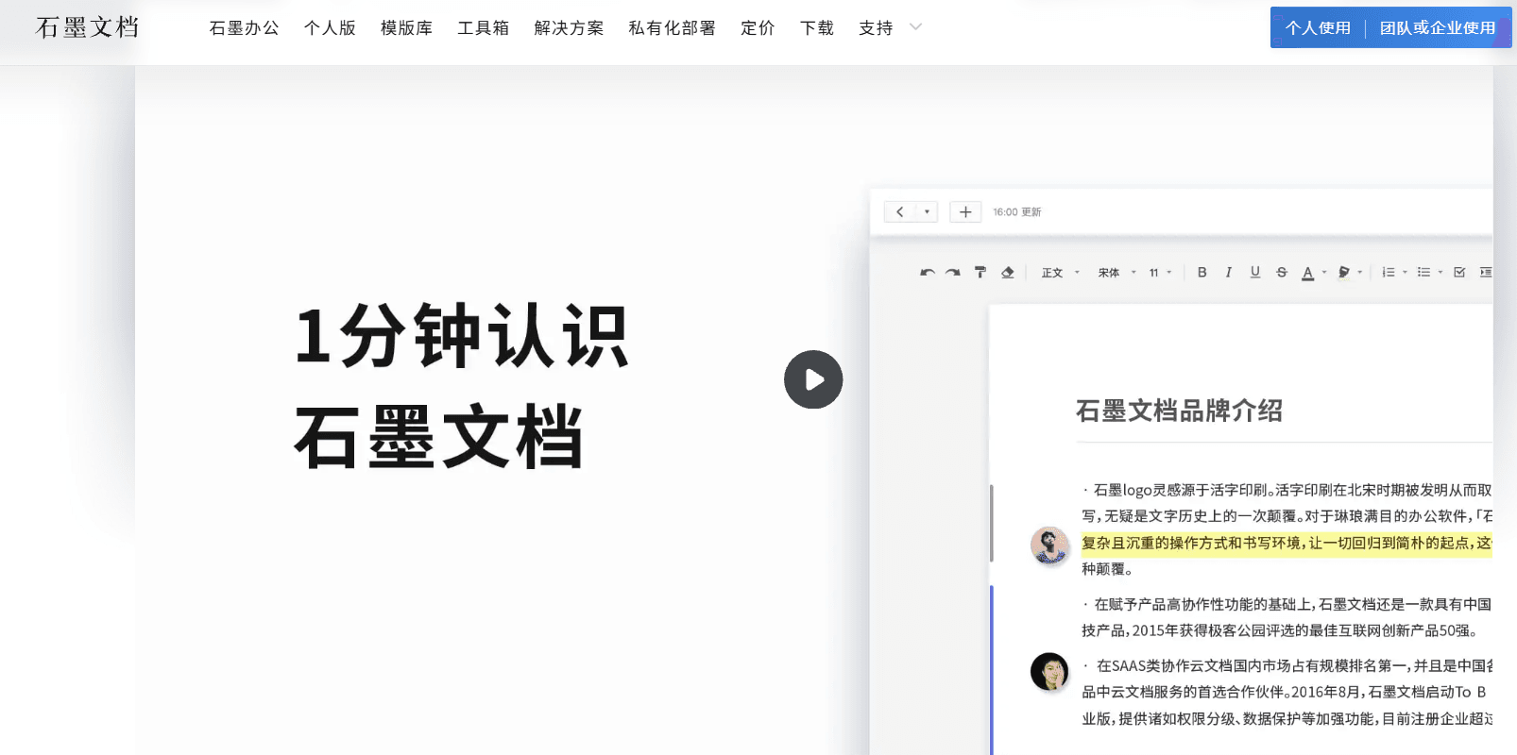Viewport: 1517px width, 755px height.
Task: Open the font size 11 dropdown
Action: point(1160,273)
